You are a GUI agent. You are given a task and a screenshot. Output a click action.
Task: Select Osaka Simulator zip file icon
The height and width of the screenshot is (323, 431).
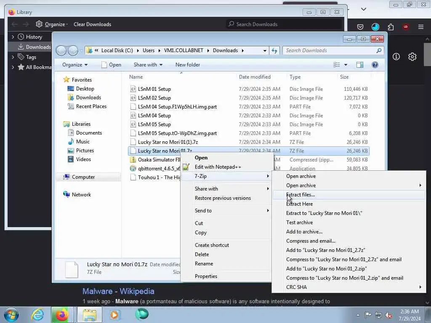coord(133,159)
